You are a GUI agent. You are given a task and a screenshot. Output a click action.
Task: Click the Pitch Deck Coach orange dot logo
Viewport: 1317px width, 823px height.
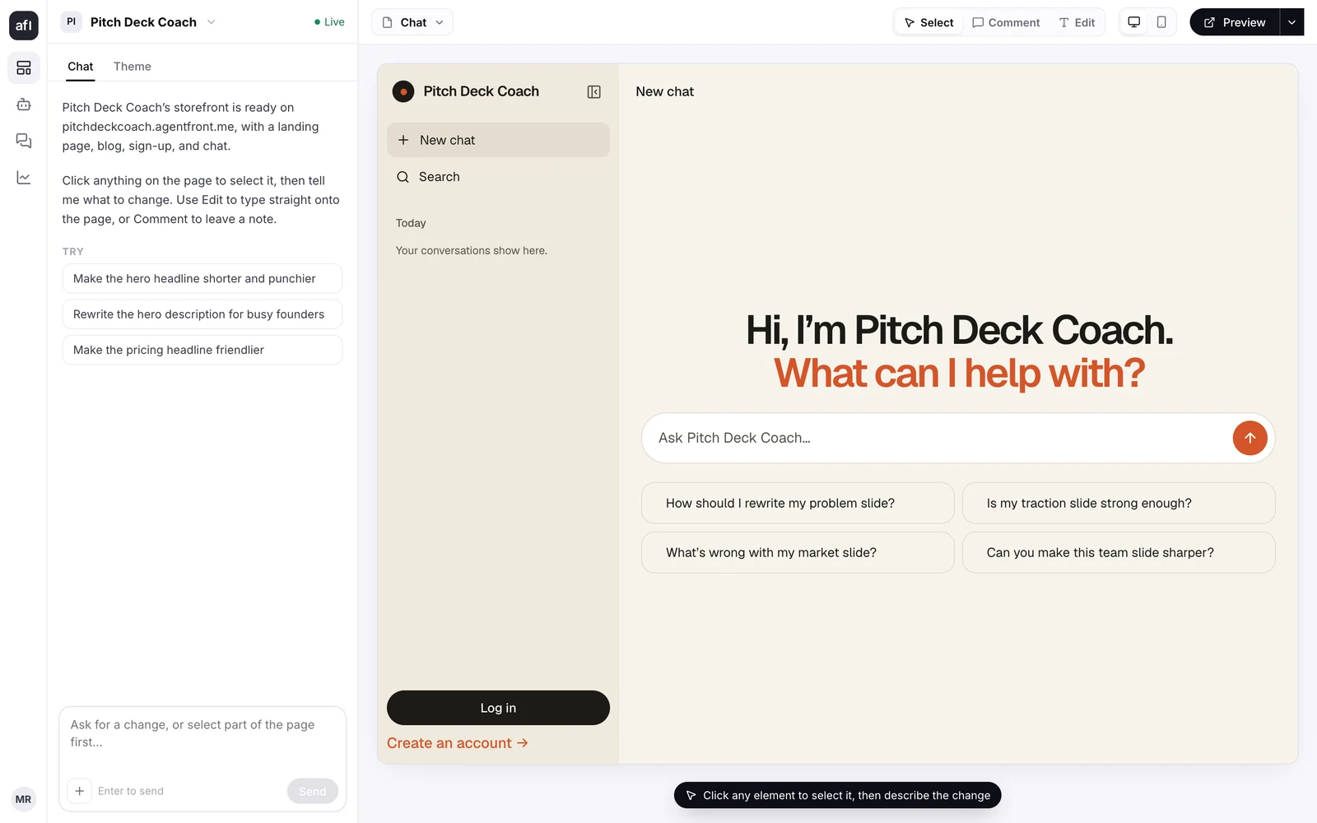click(x=403, y=91)
